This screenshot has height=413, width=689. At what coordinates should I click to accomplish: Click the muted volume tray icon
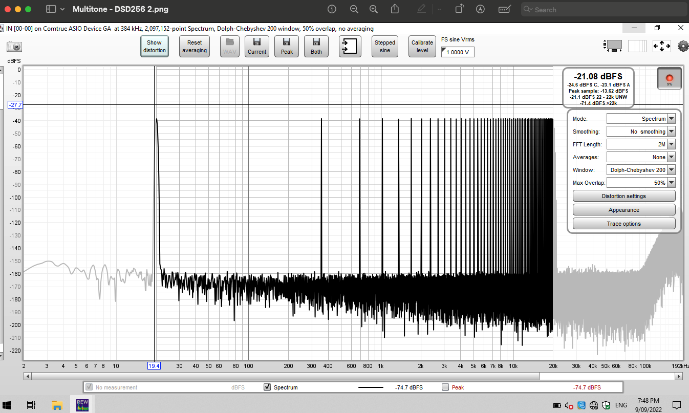(x=569, y=405)
